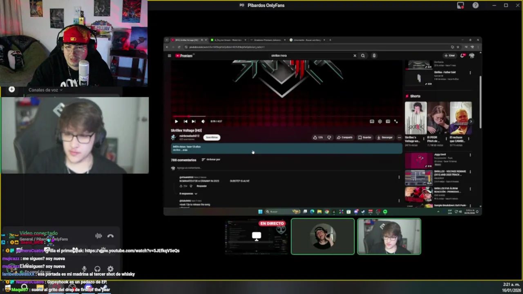The width and height of the screenshot is (523, 294).
Task: Switch to the 'Skrillex Voltage [HD]' browser tab
Action: tap(186, 40)
